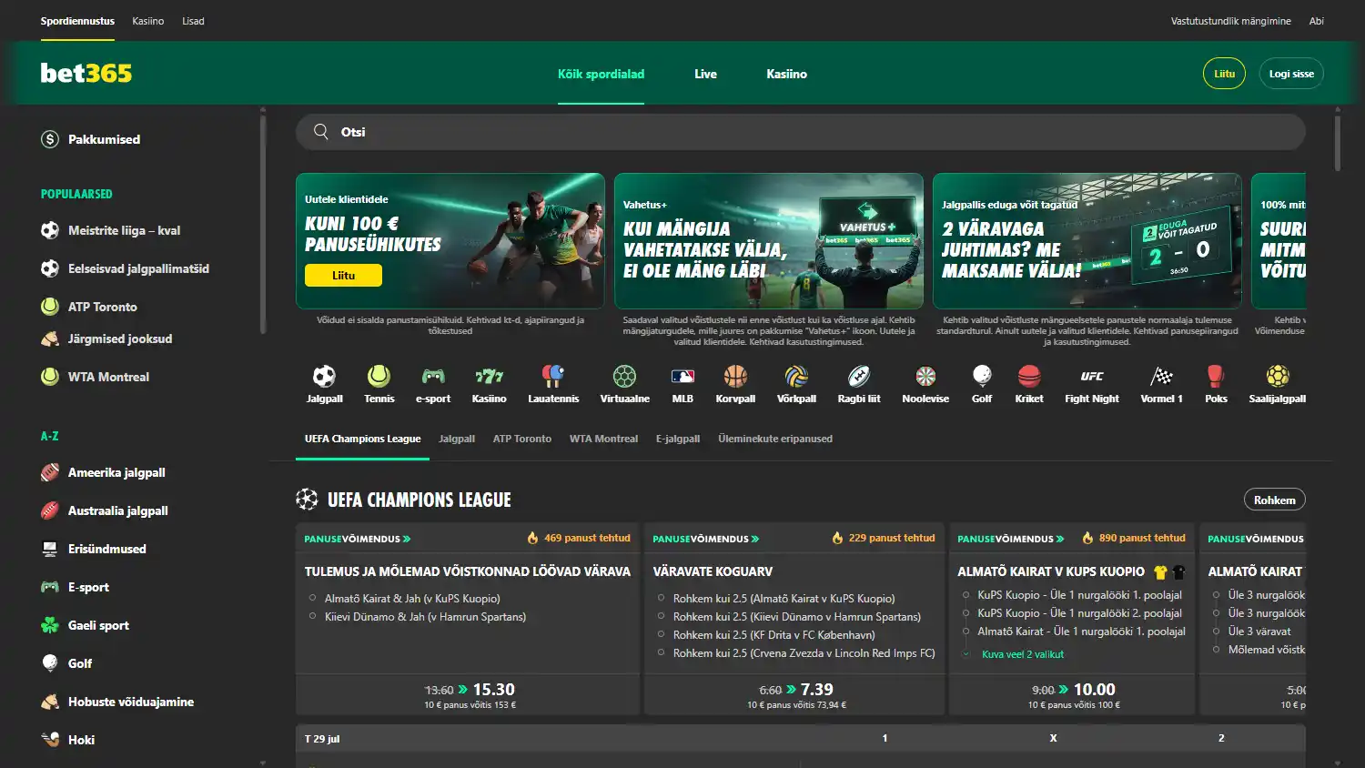1365x768 pixels.
Task: Click the Ameerika jalgpall ball icon
Action: click(50, 472)
